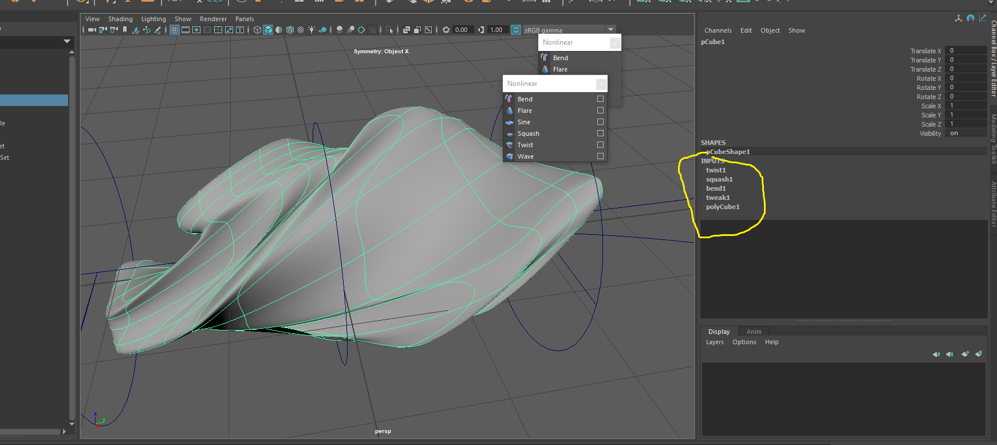This screenshot has width=997, height=445.
Task: Click the smooth shade all cube icon
Action: (268, 30)
